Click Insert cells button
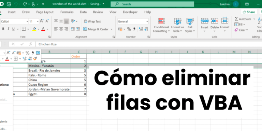Image resolution: width=262 pixels, height=131 pixels. tap(205, 25)
